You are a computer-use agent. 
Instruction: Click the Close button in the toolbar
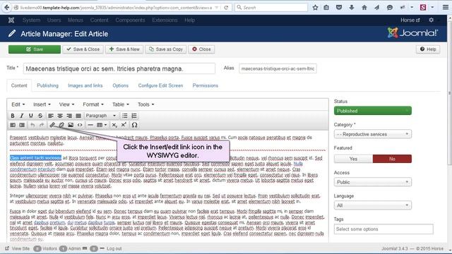coord(201,49)
